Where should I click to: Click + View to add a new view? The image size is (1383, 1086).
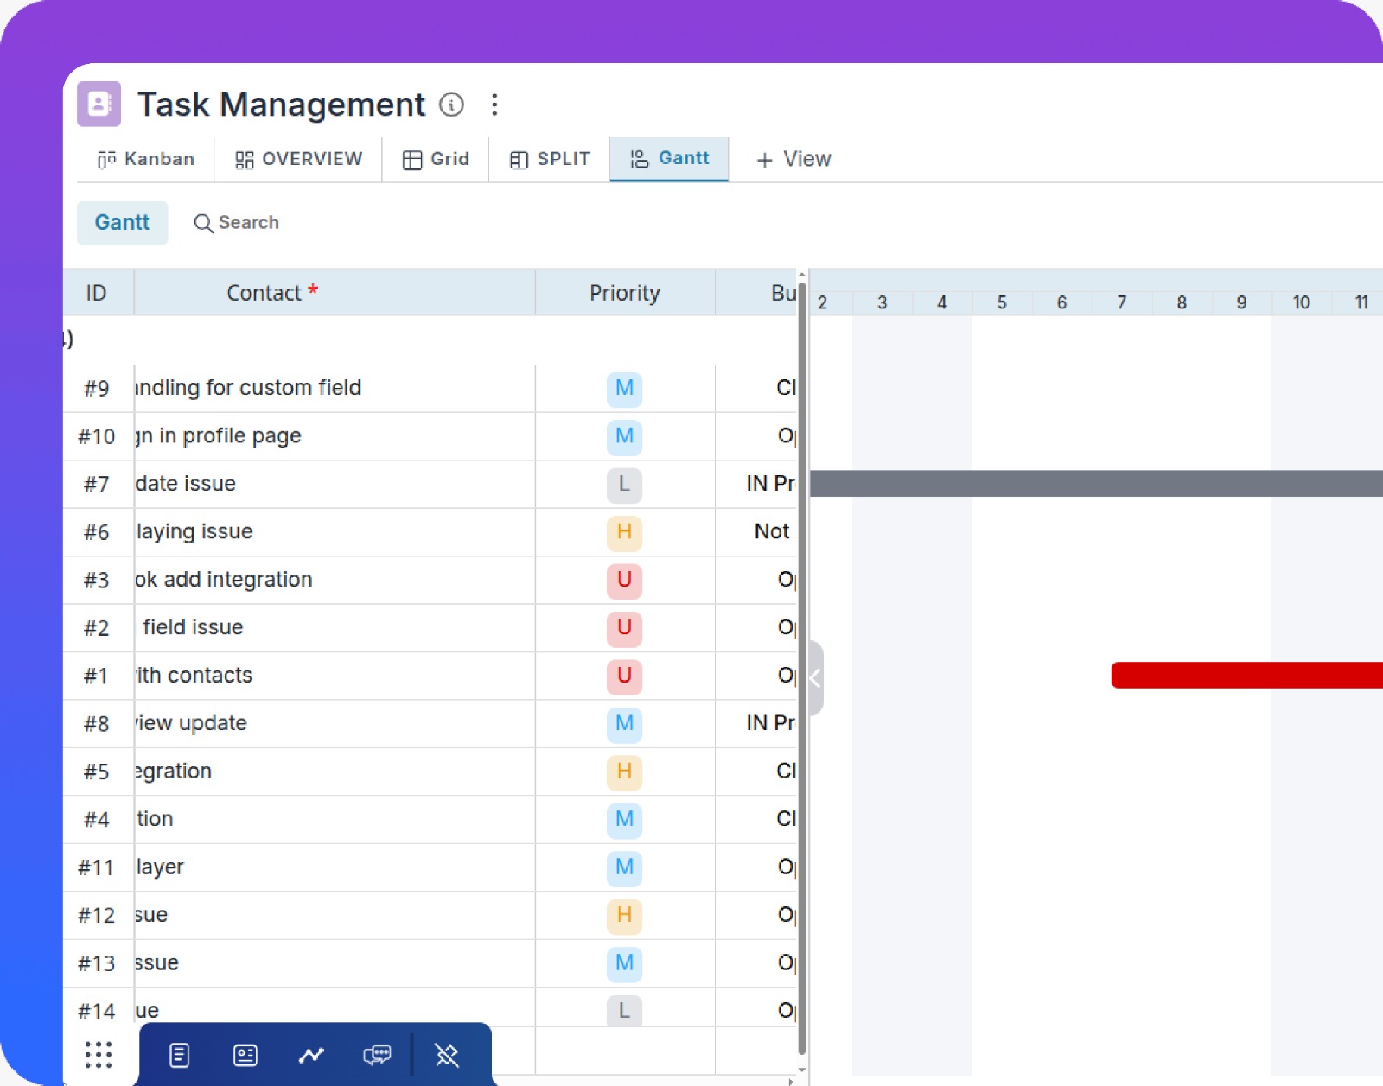click(792, 159)
